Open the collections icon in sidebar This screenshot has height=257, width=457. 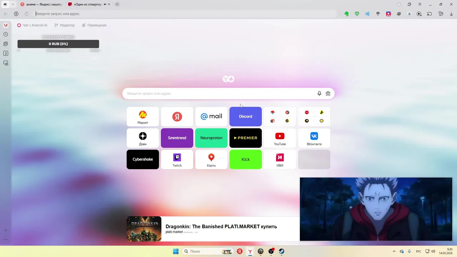[6, 44]
